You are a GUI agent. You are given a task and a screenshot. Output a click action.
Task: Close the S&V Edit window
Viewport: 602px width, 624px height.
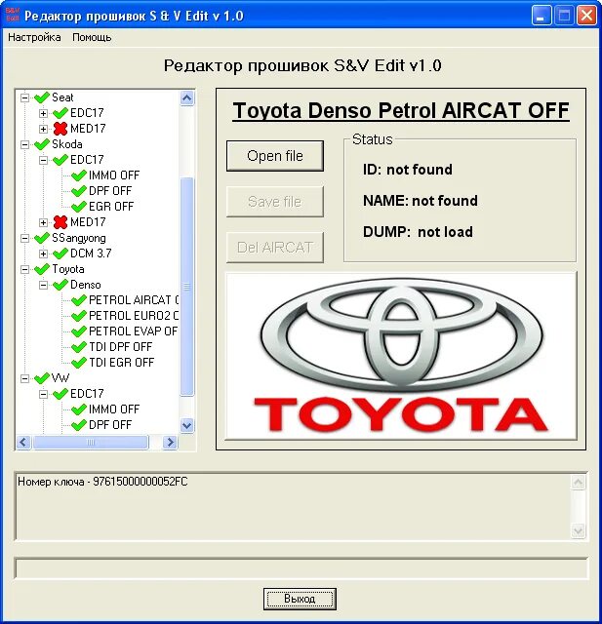click(x=586, y=16)
